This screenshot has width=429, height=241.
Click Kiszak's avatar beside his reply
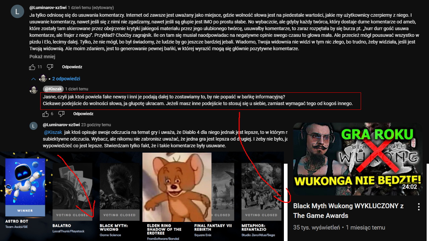click(33, 90)
